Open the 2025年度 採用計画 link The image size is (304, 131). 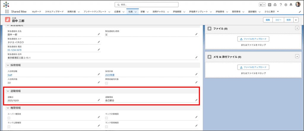(x=110, y=75)
